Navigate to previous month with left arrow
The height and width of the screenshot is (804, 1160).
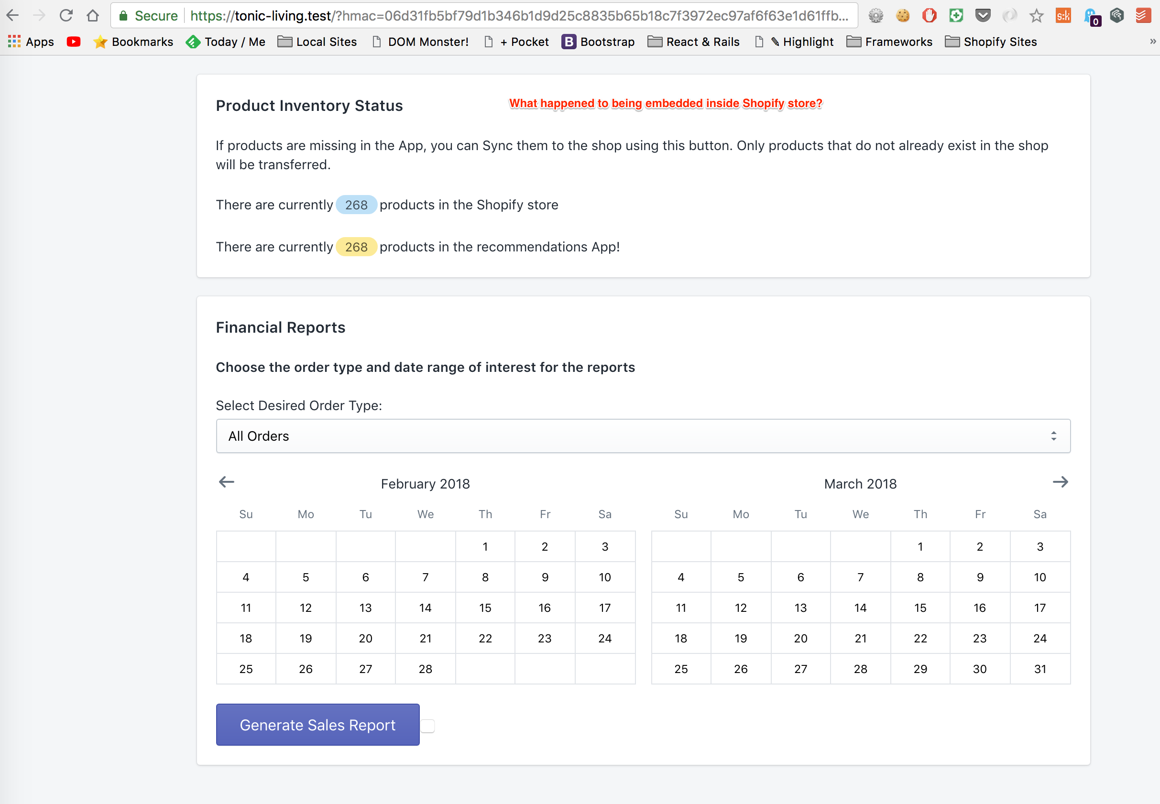(226, 482)
